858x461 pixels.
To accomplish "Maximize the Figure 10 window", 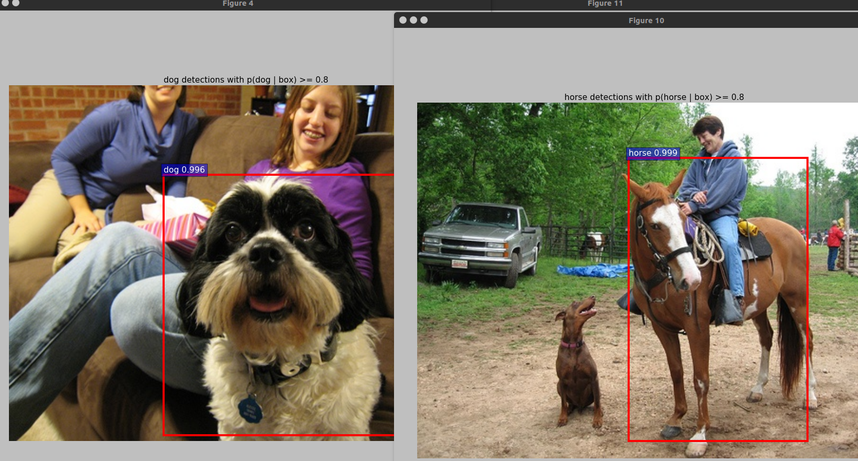I will click(424, 20).
